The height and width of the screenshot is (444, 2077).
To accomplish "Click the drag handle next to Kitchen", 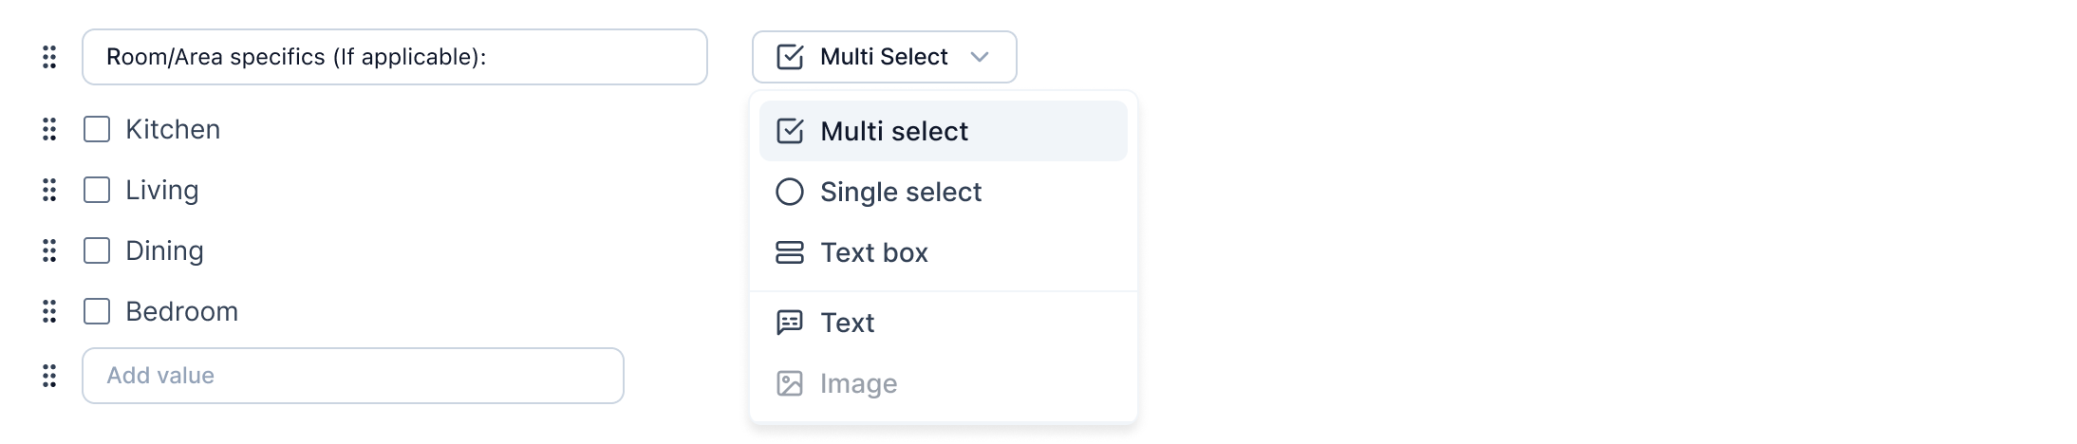I will point(49,129).
